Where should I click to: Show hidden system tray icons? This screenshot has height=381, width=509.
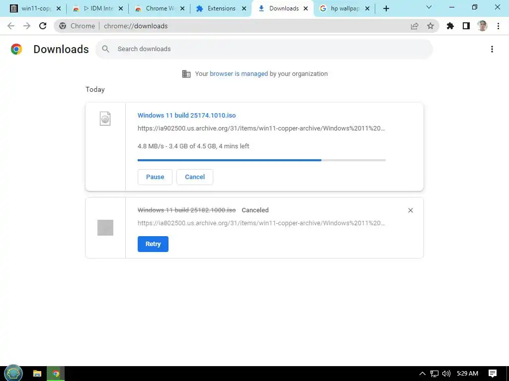[423, 374]
